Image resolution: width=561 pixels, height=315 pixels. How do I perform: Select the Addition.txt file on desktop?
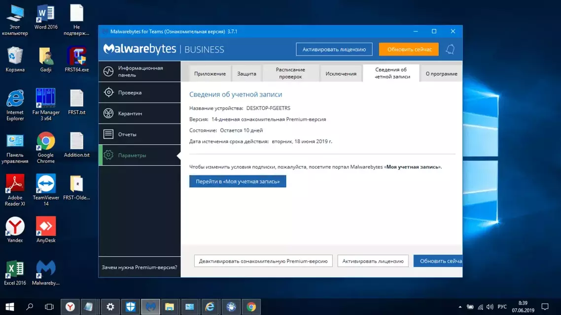click(x=76, y=145)
